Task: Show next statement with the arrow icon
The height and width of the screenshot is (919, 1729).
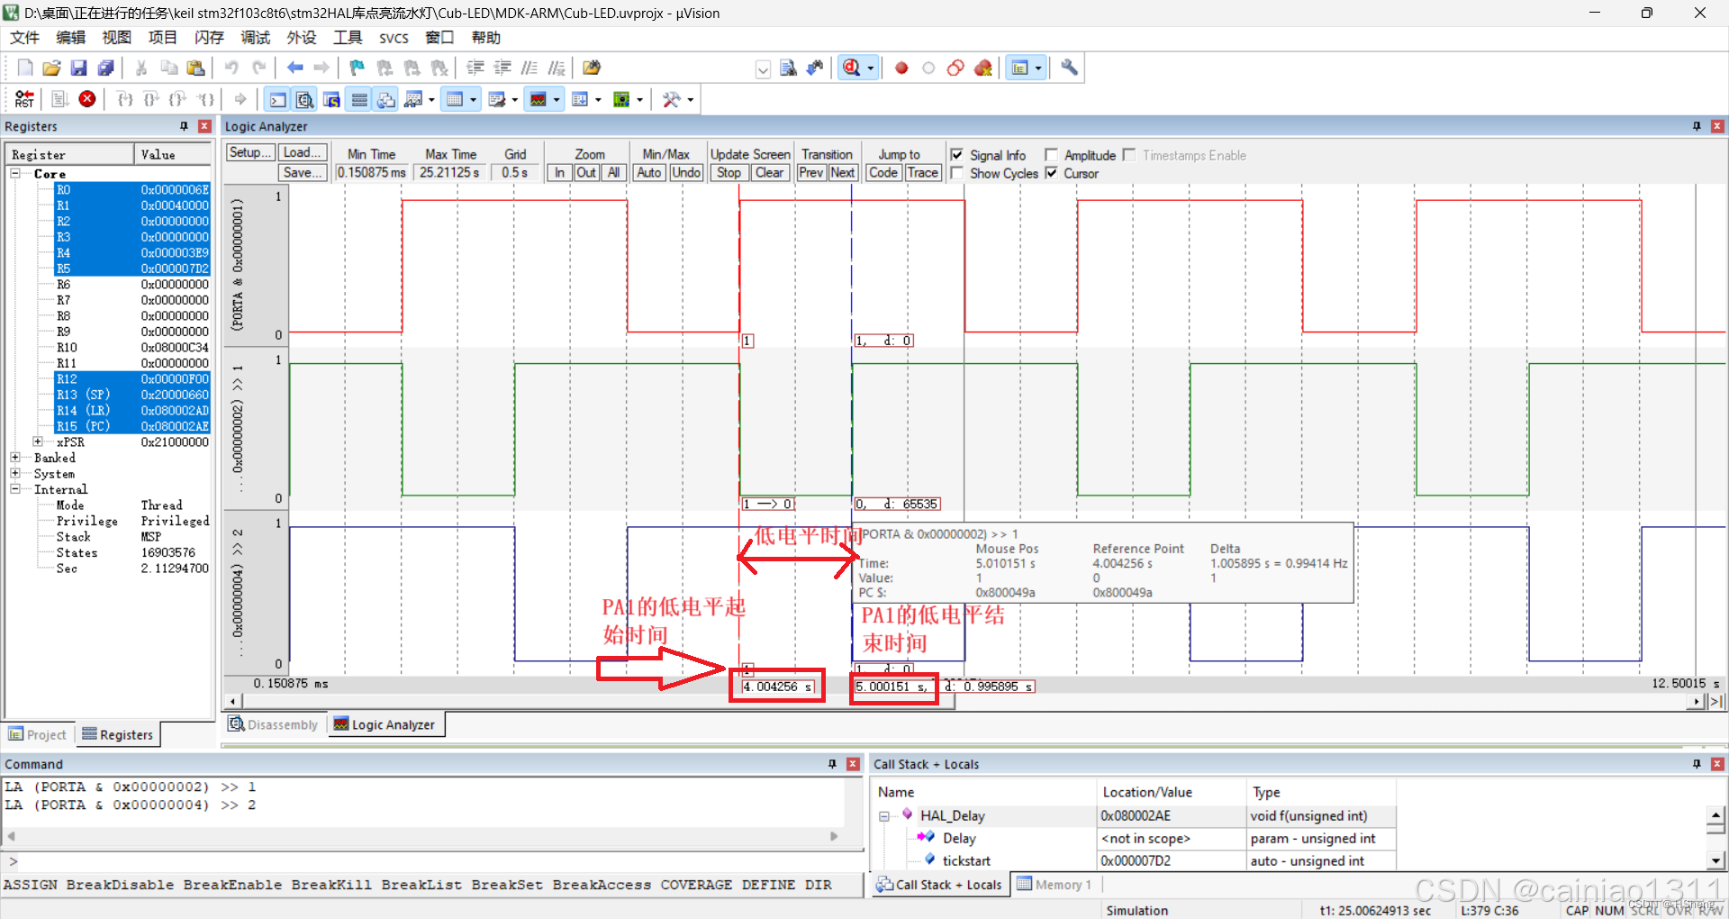Action: point(240,99)
